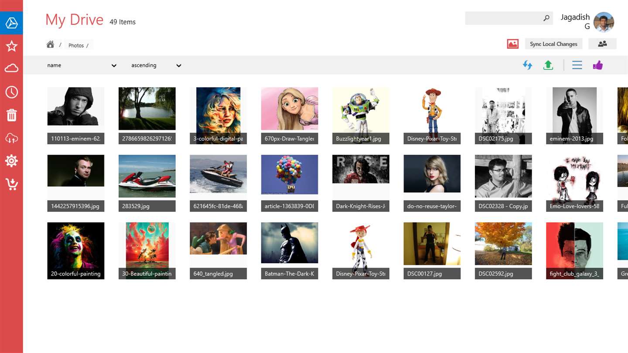The image size is (628, 353).
Task: Click the cloud icon in the sidebar
Action: click(x=11, y=68)
